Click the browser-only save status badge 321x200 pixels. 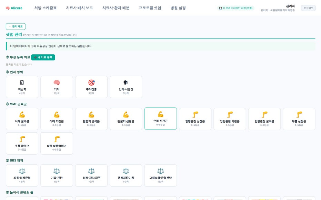pyautogui.click(x=235, y=8)
